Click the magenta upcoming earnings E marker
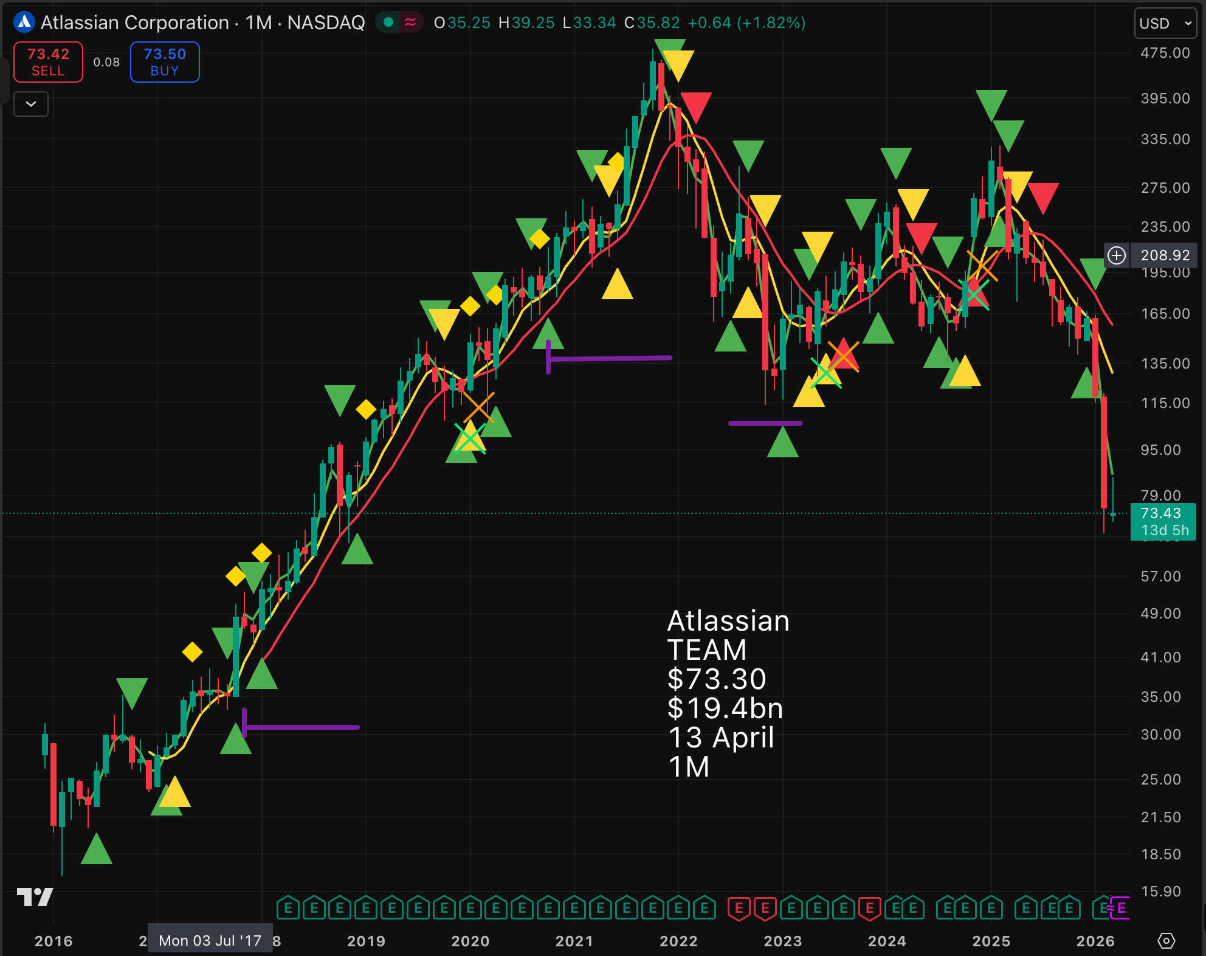The height and width of the screenshot is (956, 1206). 1122,908
